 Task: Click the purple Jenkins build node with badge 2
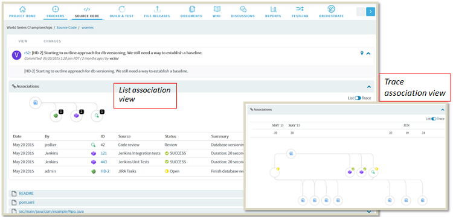76,116
